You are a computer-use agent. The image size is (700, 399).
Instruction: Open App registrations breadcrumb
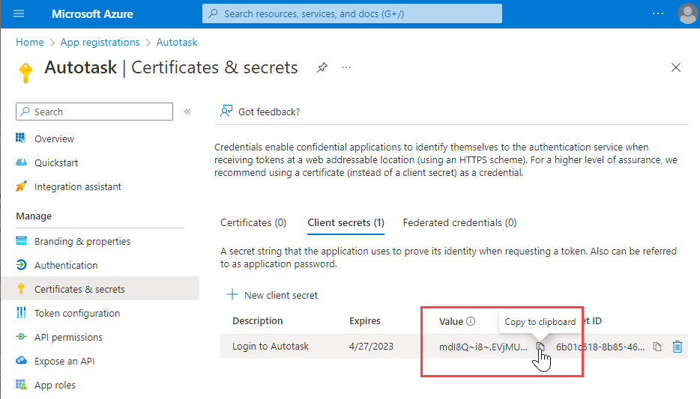click(x=100, y=43)
